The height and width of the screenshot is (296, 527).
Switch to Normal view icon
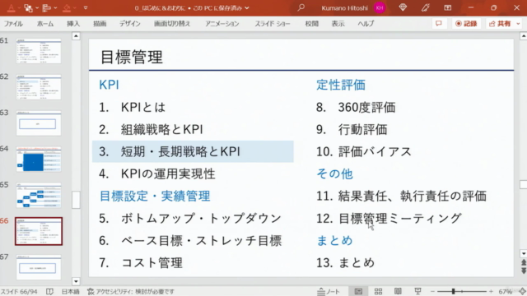pyautogui.click(x=358, y=291)
